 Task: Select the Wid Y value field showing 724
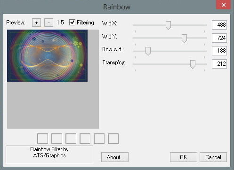click(x=219, y=38)
